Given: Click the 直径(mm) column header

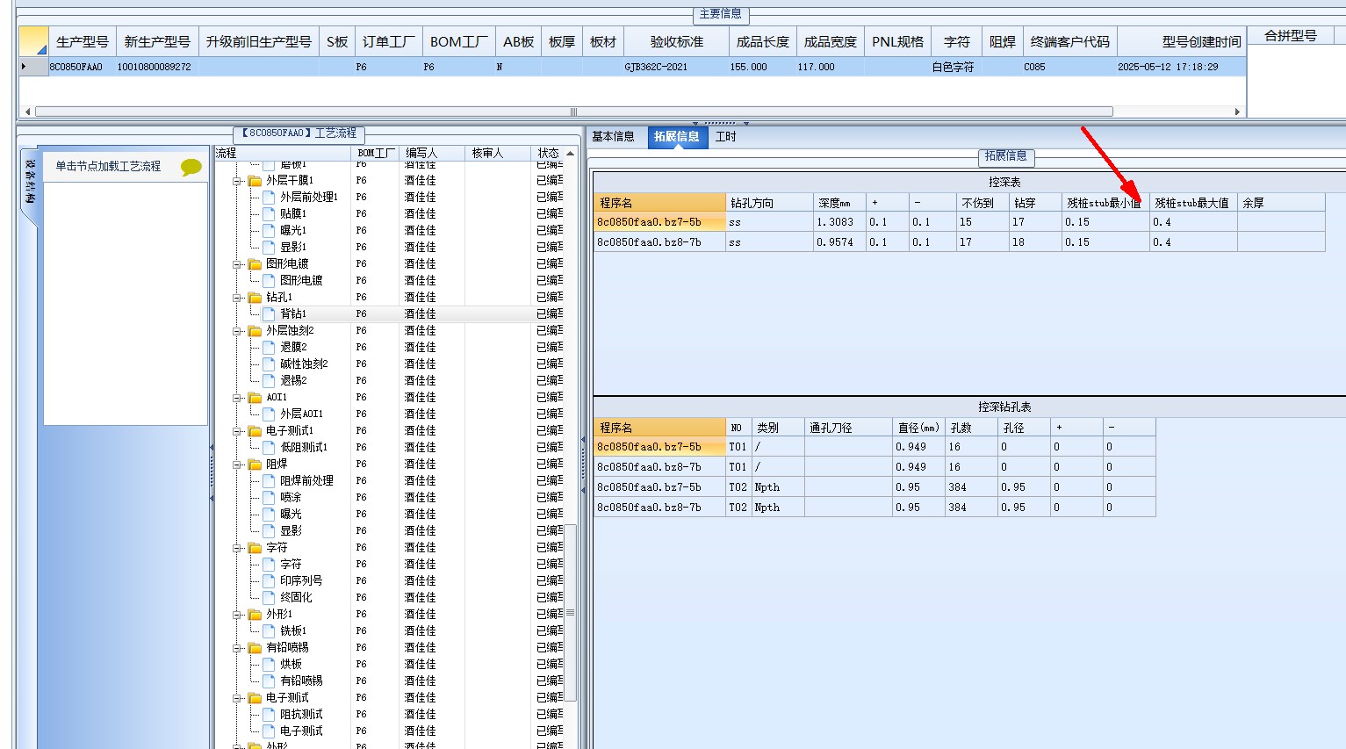Looking at the screenshot, I should [x=918, y=428].
